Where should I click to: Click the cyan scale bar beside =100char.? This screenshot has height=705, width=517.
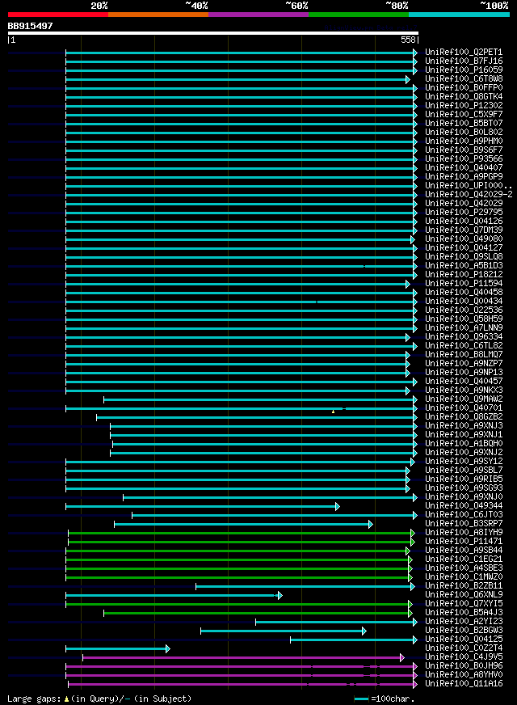tap(361, 699)
